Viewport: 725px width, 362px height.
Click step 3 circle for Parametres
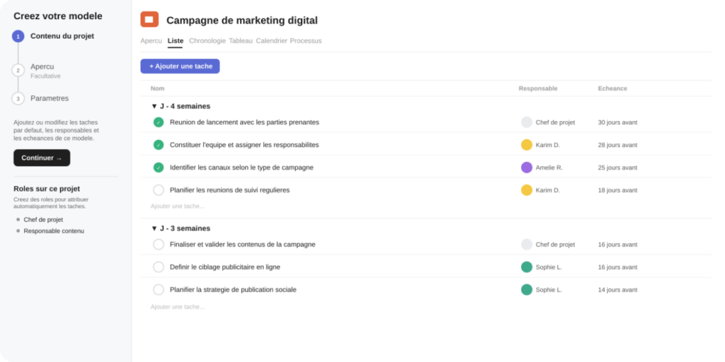(x=18, y=98)
